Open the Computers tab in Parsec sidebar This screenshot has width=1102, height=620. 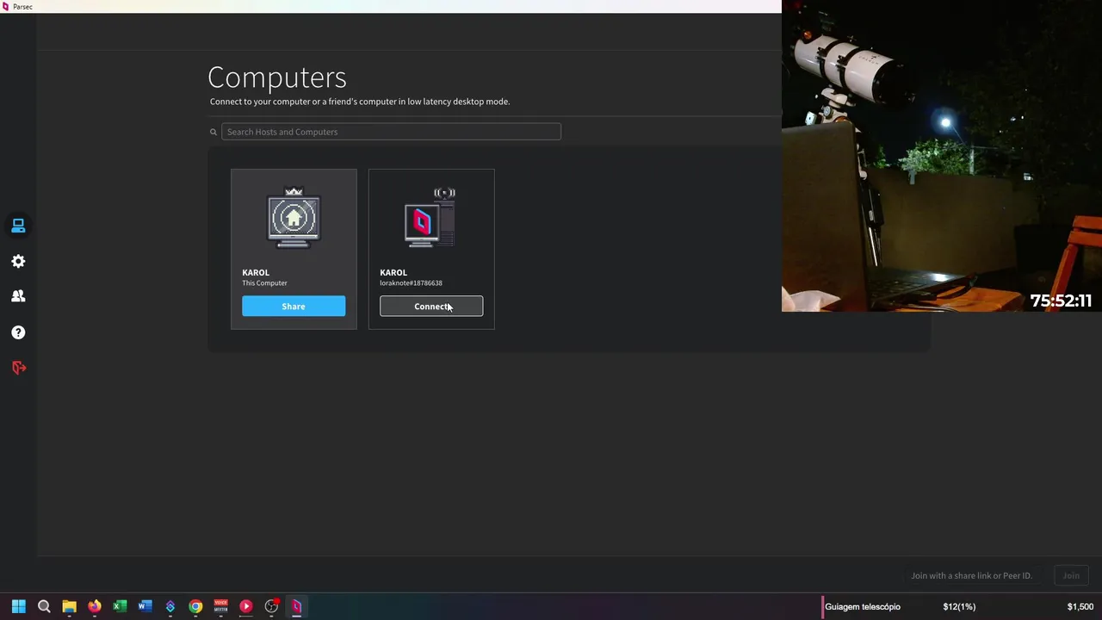pyautogui.click(x=18, y=226)
